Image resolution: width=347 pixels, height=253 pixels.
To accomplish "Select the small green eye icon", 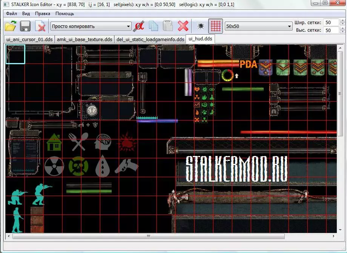I will (212, 90).
